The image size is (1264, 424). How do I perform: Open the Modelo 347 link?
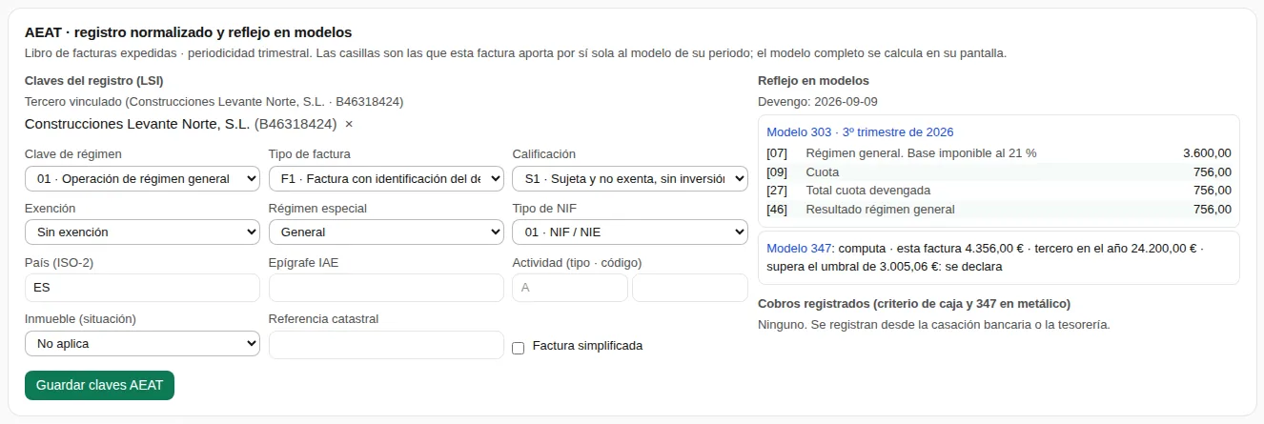[x=799, y=248]
